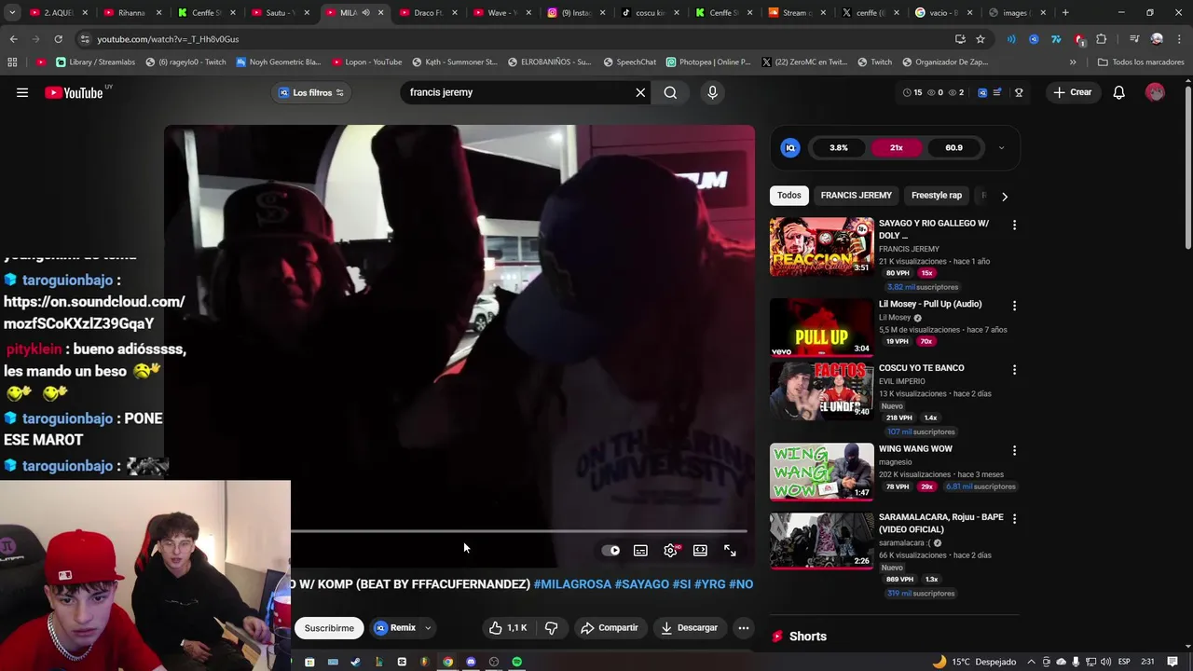Open a new browser tab with plus
Viewport: 1193px width, 671px height.
[1065, 13]
